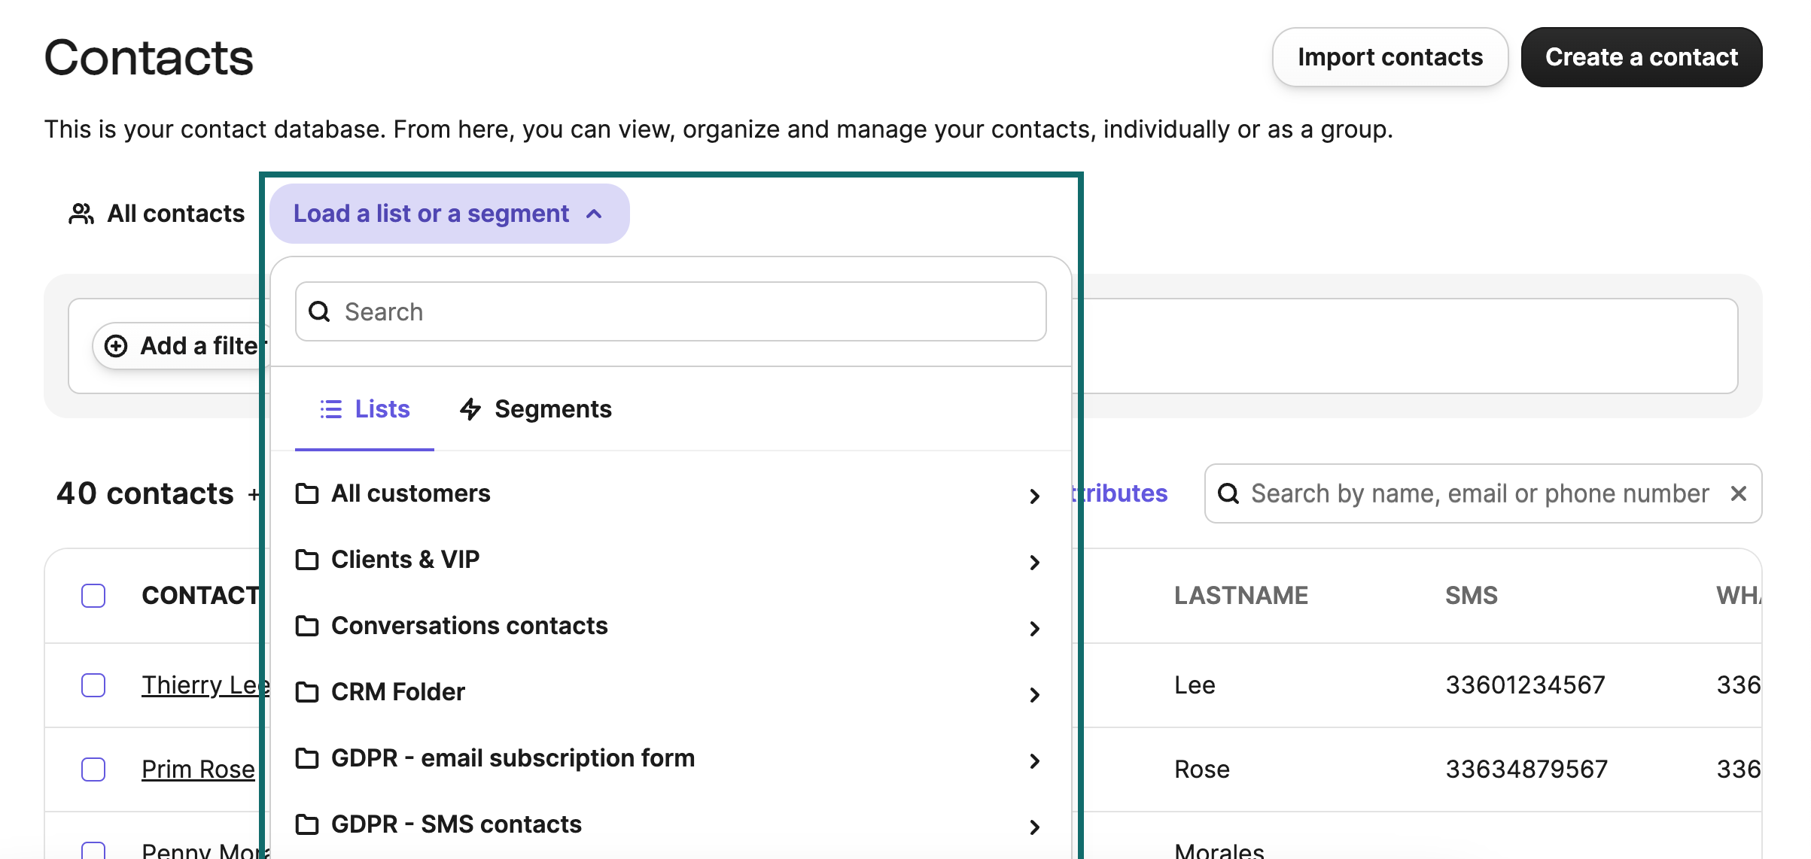Screen dimensions: 1811x859
Task: Click the GDPR SMS contacts folder icon
Action: 307,824
